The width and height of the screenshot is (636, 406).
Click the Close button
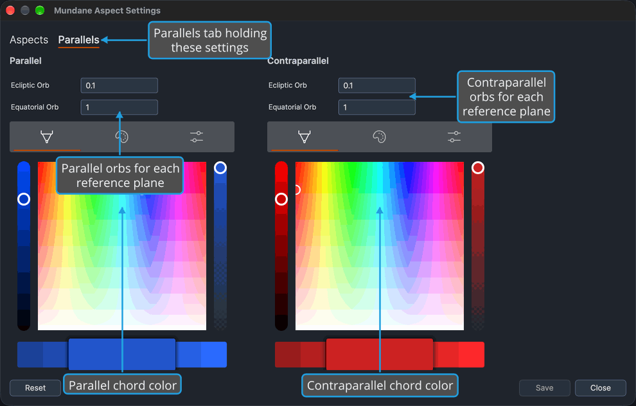pyautogui.click(x=600, y=388)
